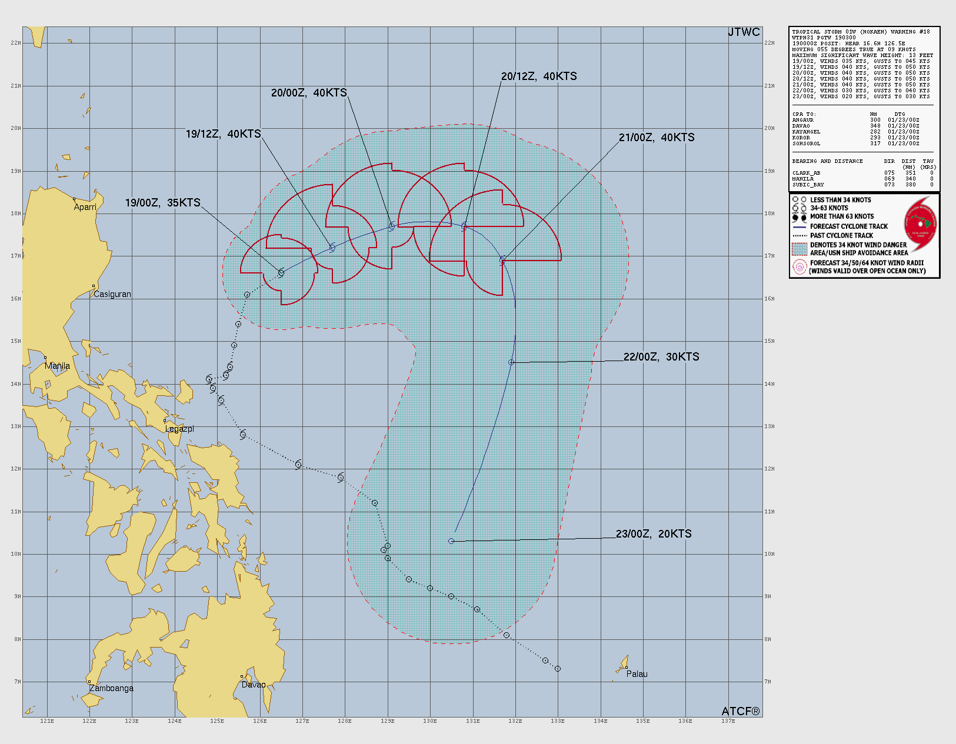This screenshot has width=956, height=744.
Task: Select the '21/00Z, 40KTS' forecast label
Action: click(657, 138)
